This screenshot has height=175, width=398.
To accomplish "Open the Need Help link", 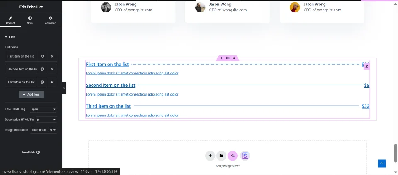I will click(x=31, y=153).
